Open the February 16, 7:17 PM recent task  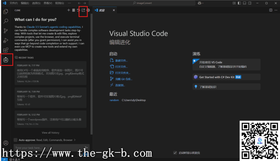pyautogui.click(x=51, y=73)
